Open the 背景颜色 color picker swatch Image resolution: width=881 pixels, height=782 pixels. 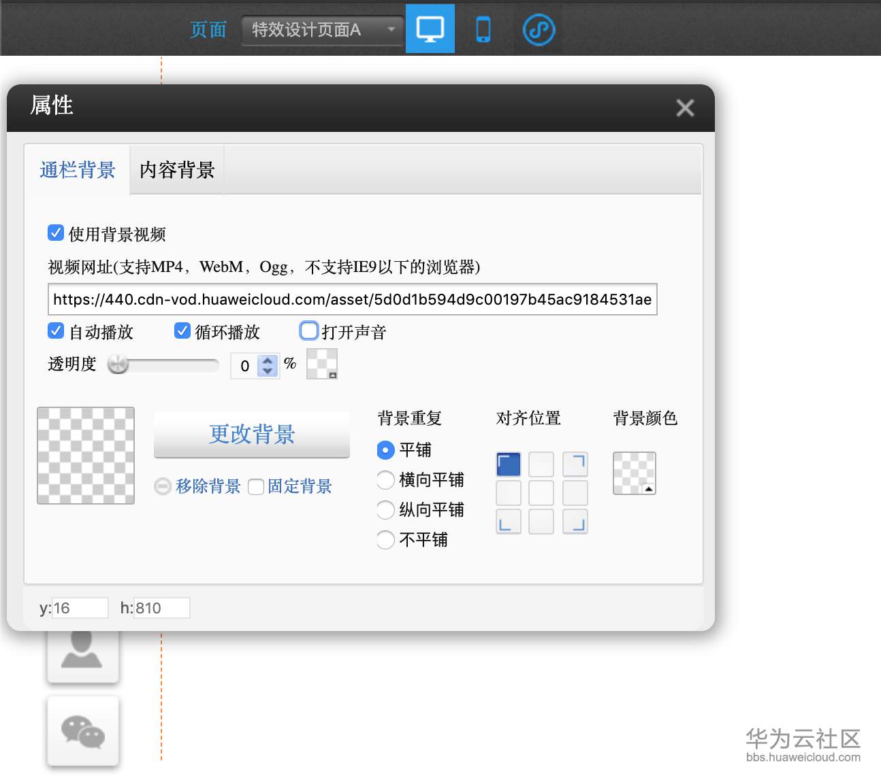tap(635, 473)
